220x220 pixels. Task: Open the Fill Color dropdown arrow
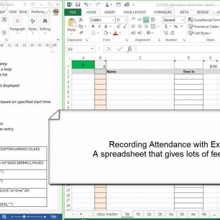110,33
